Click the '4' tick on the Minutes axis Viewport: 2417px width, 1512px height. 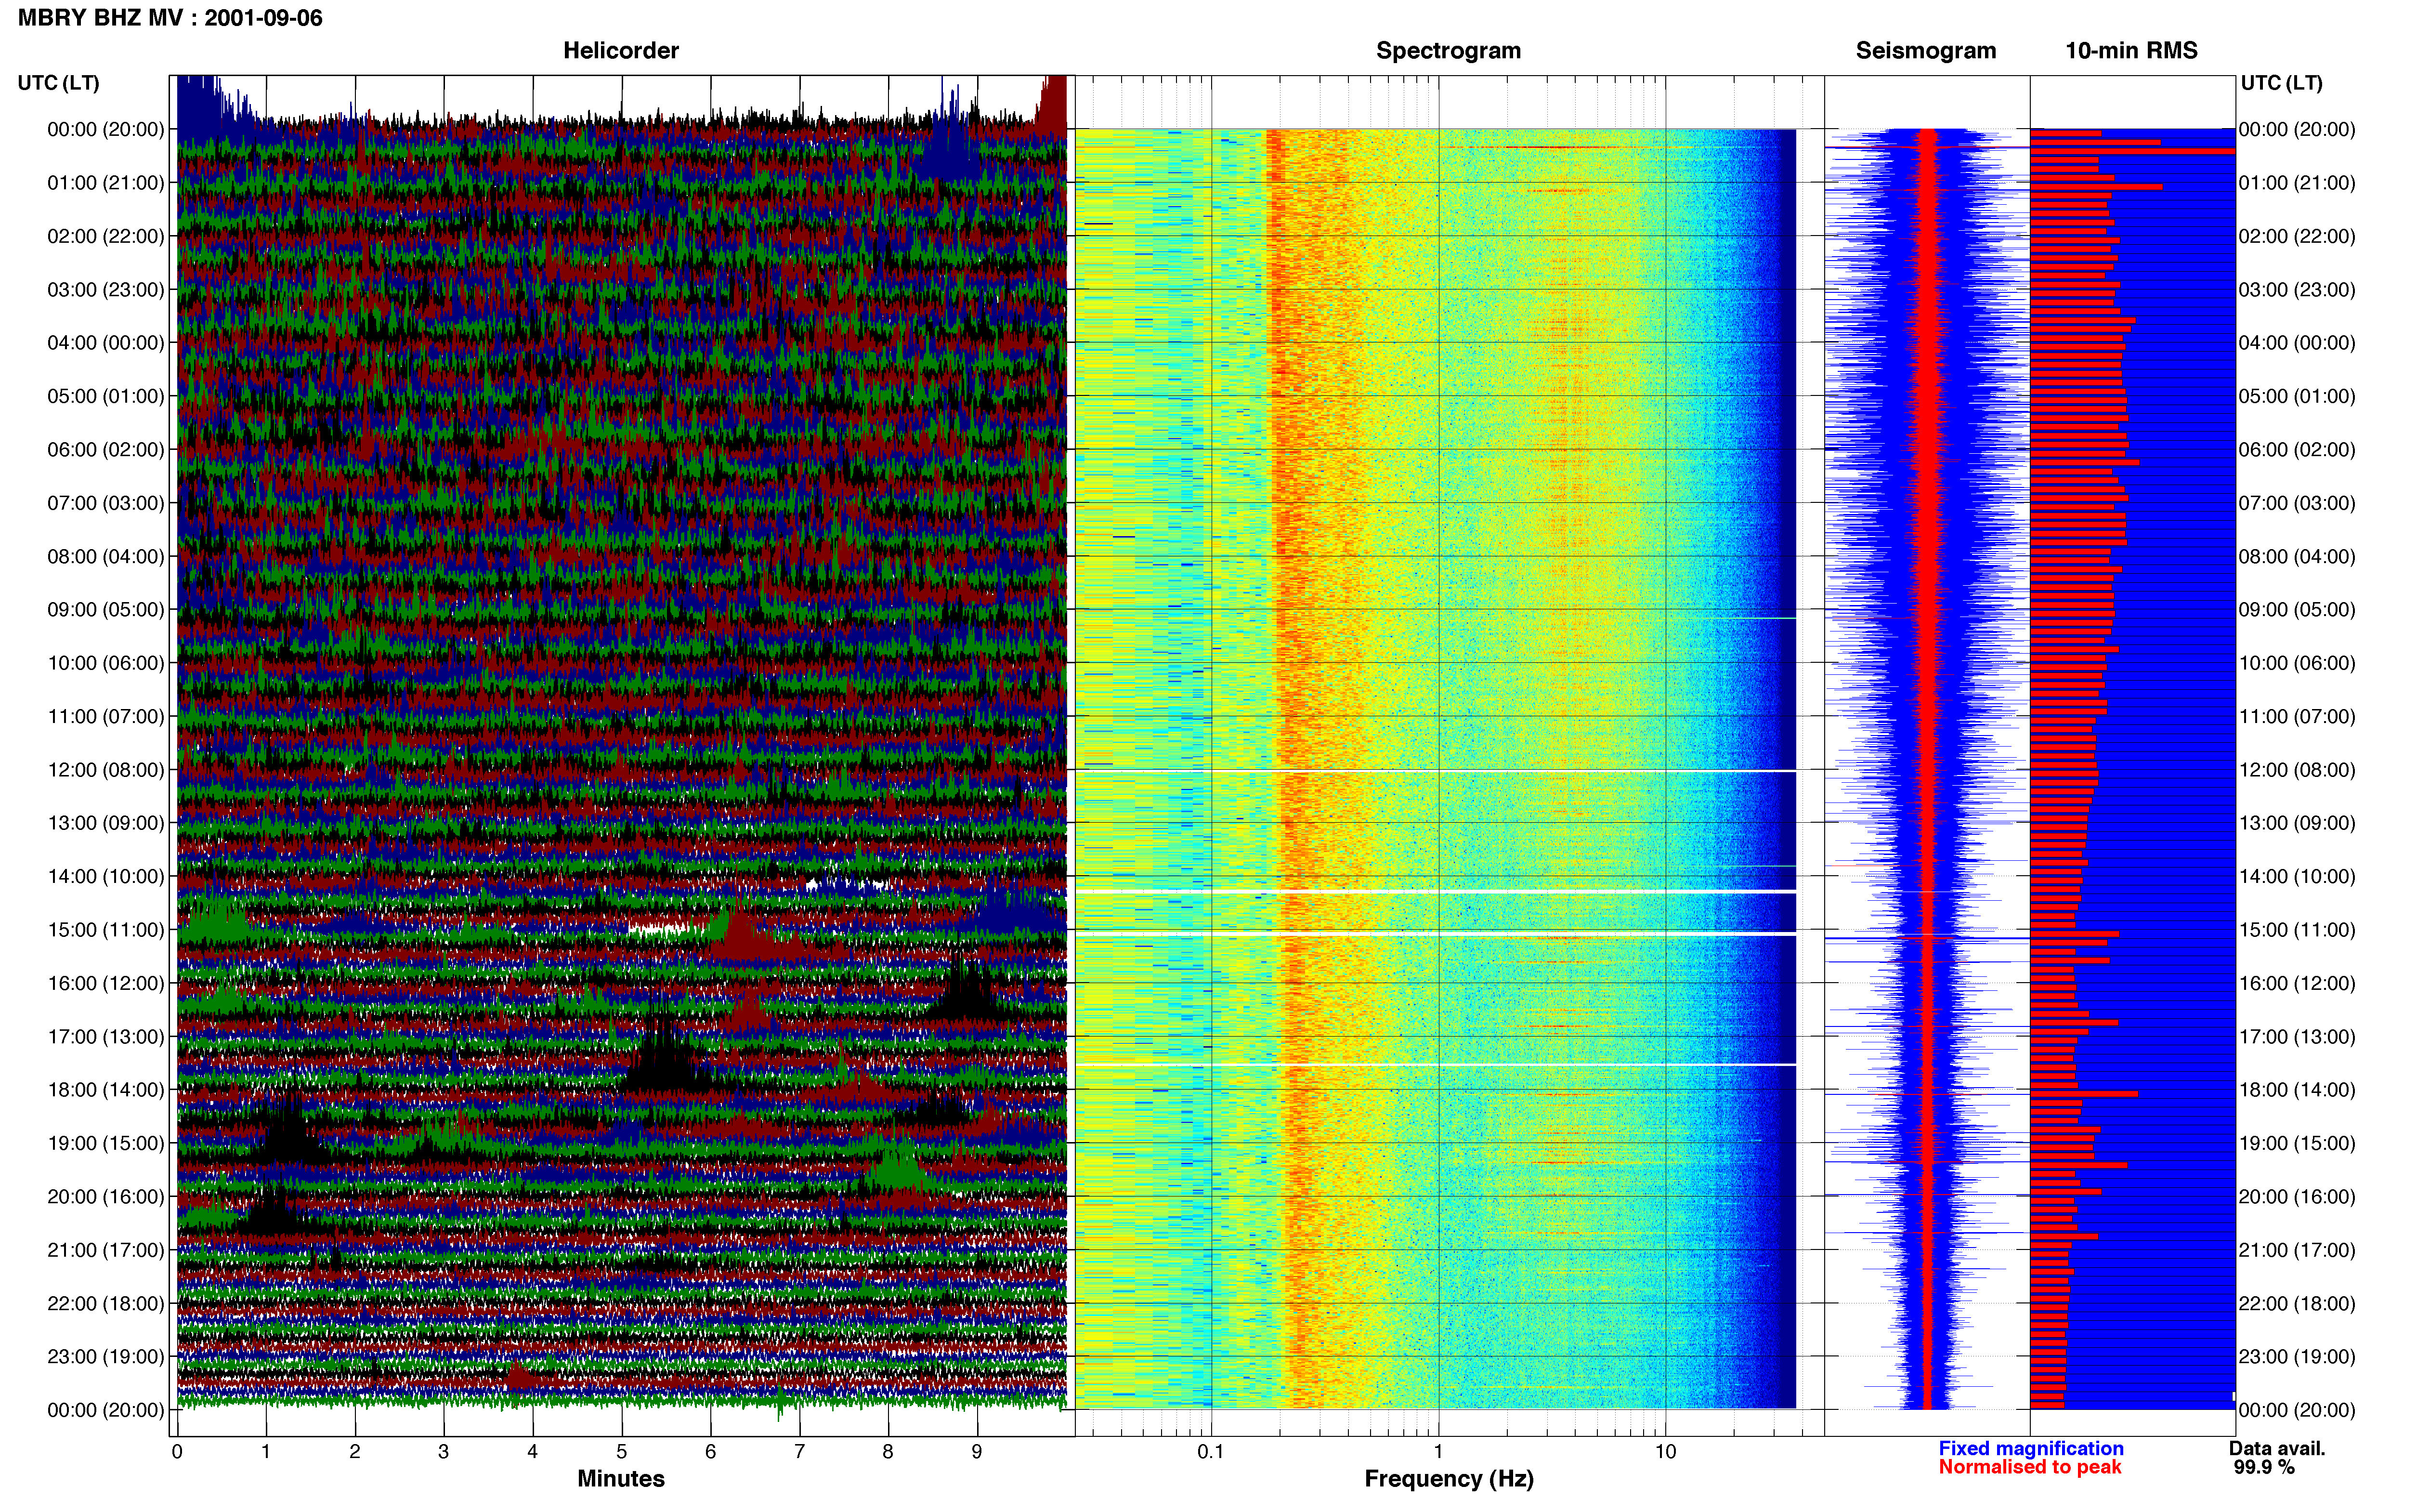coord(533,1452)
